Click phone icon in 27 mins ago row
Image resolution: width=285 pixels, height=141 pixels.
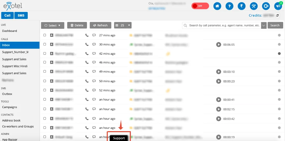tap(87, 35)
